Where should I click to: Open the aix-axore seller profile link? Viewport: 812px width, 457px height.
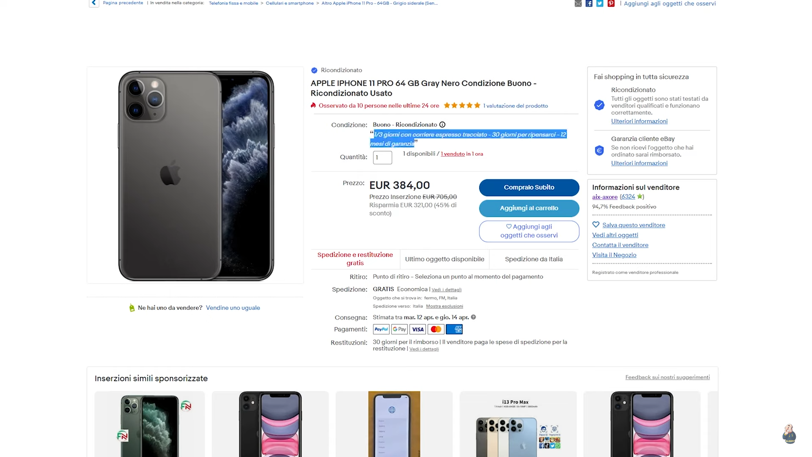(605, 197)
